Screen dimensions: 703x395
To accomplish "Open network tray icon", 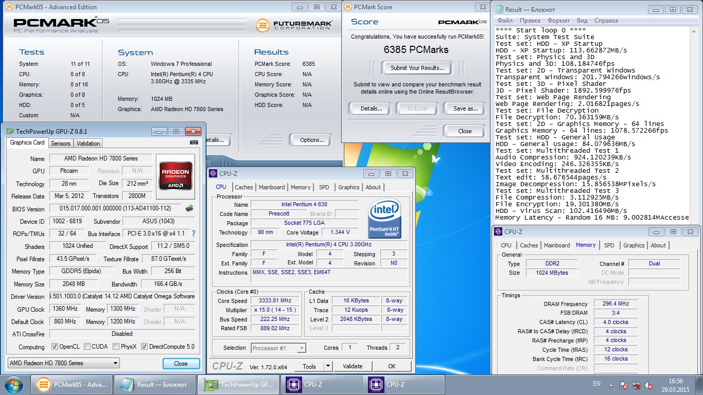I will (x=638, y=385).
